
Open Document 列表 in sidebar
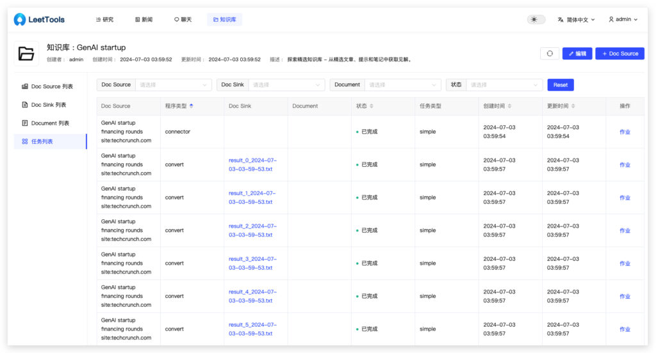point(50,123)
